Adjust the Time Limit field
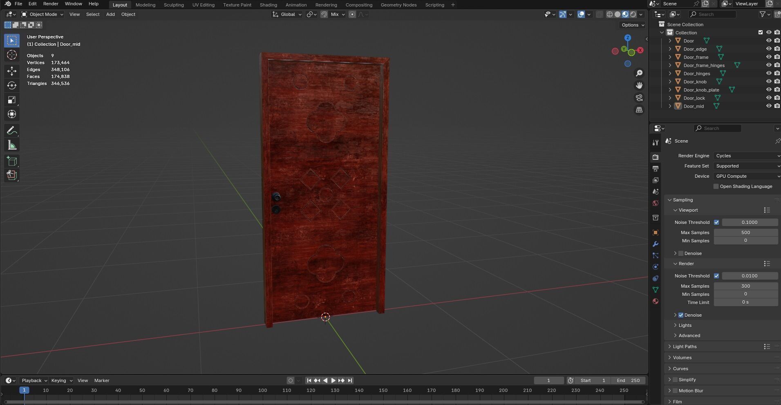Viewport: 781px width, 405px height. [x=745, y=302]
